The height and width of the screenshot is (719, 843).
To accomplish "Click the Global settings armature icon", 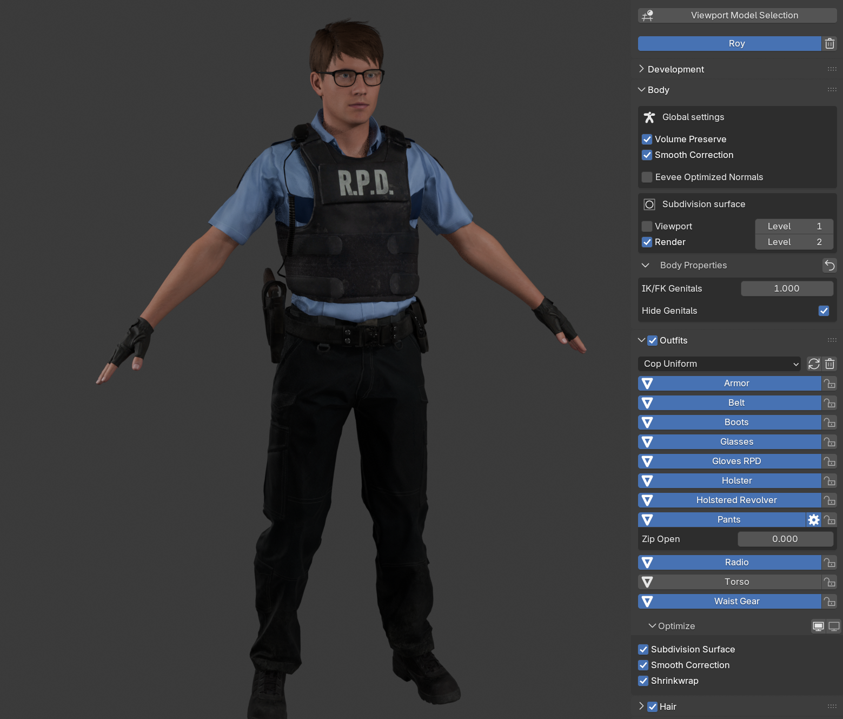I will pos(649,117).
